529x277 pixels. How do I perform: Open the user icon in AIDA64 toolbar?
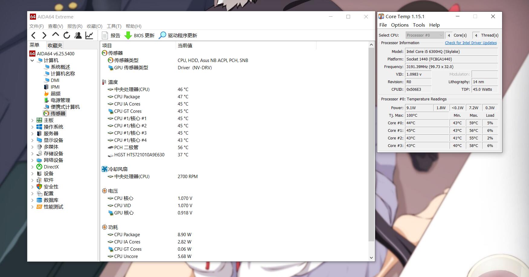(x=78, y=35)
